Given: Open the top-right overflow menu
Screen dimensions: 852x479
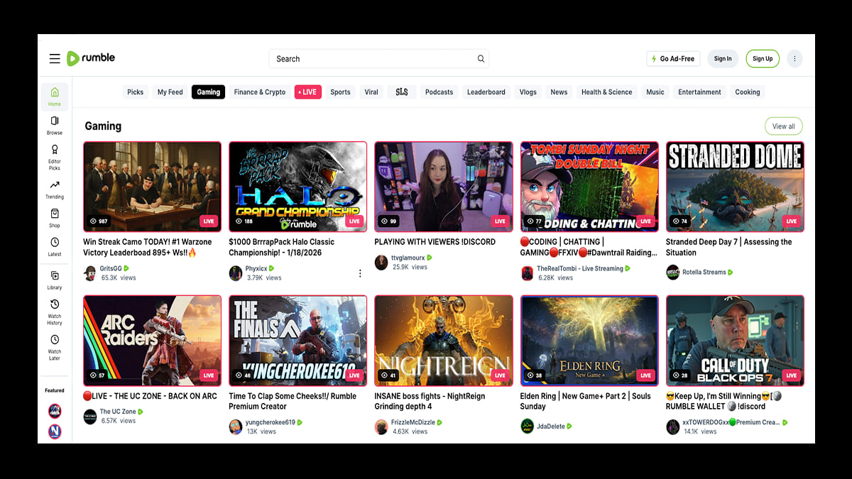Looking at the screenshot, I should [x=794, y=58].
